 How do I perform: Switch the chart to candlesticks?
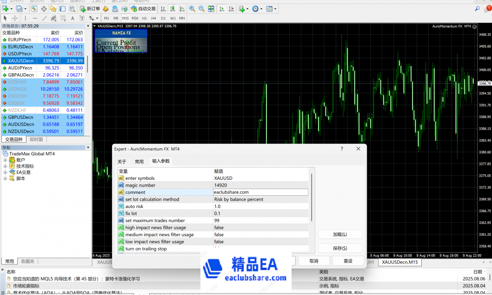pos(173,9)
